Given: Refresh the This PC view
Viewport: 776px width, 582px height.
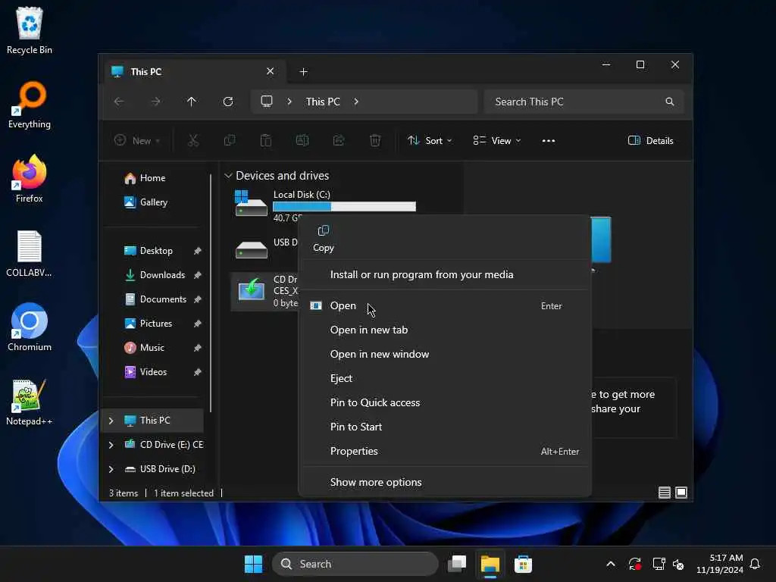Looking at the screenshot, I should pos(228,102).
